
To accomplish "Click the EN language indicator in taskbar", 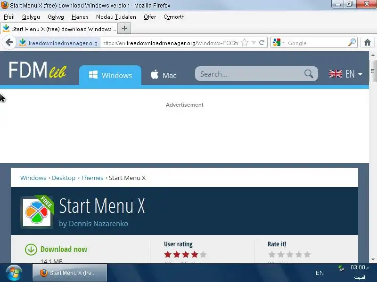I will coord(320,273).
